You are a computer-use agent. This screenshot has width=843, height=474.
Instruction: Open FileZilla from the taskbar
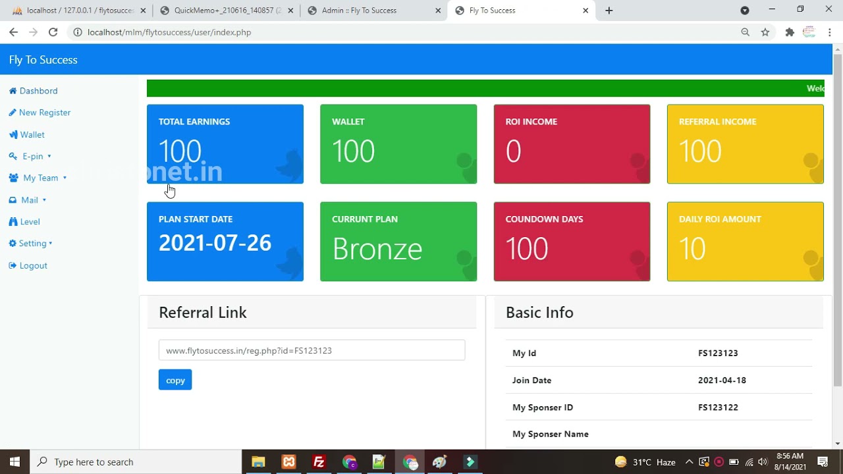coord(319,461)
